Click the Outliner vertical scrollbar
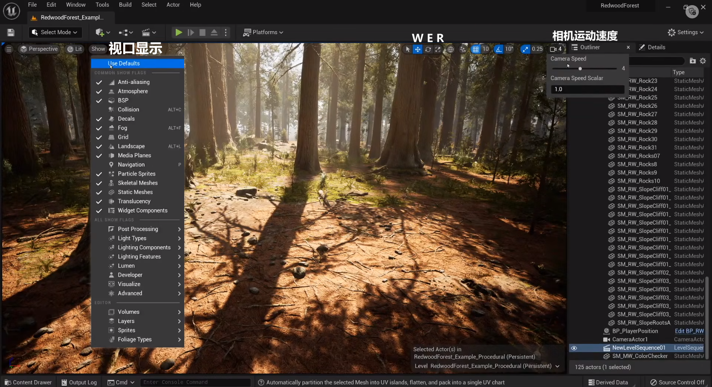Screen dimensions: 712x387 [707, 318]
